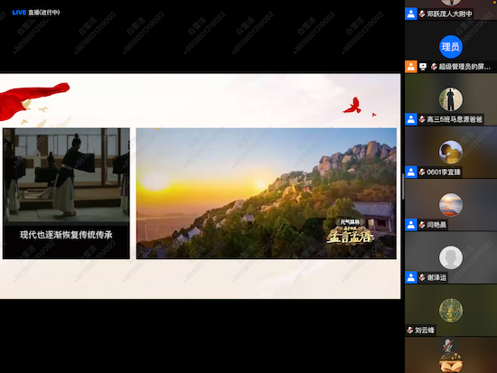Click blue user badge beside 0601李宣臻

(411, 173)
